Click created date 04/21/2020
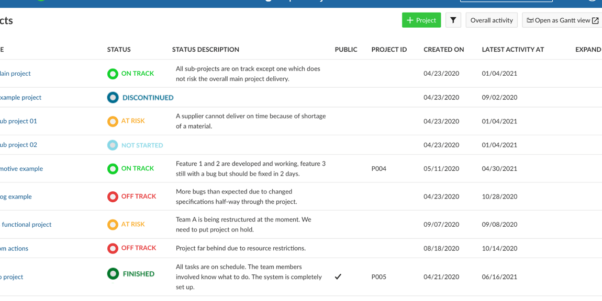Screen dimensions: 602x301 coord(441,276)
